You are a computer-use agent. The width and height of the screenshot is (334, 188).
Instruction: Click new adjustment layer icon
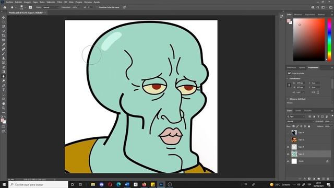pyautogui.click(x=314, y=179)
